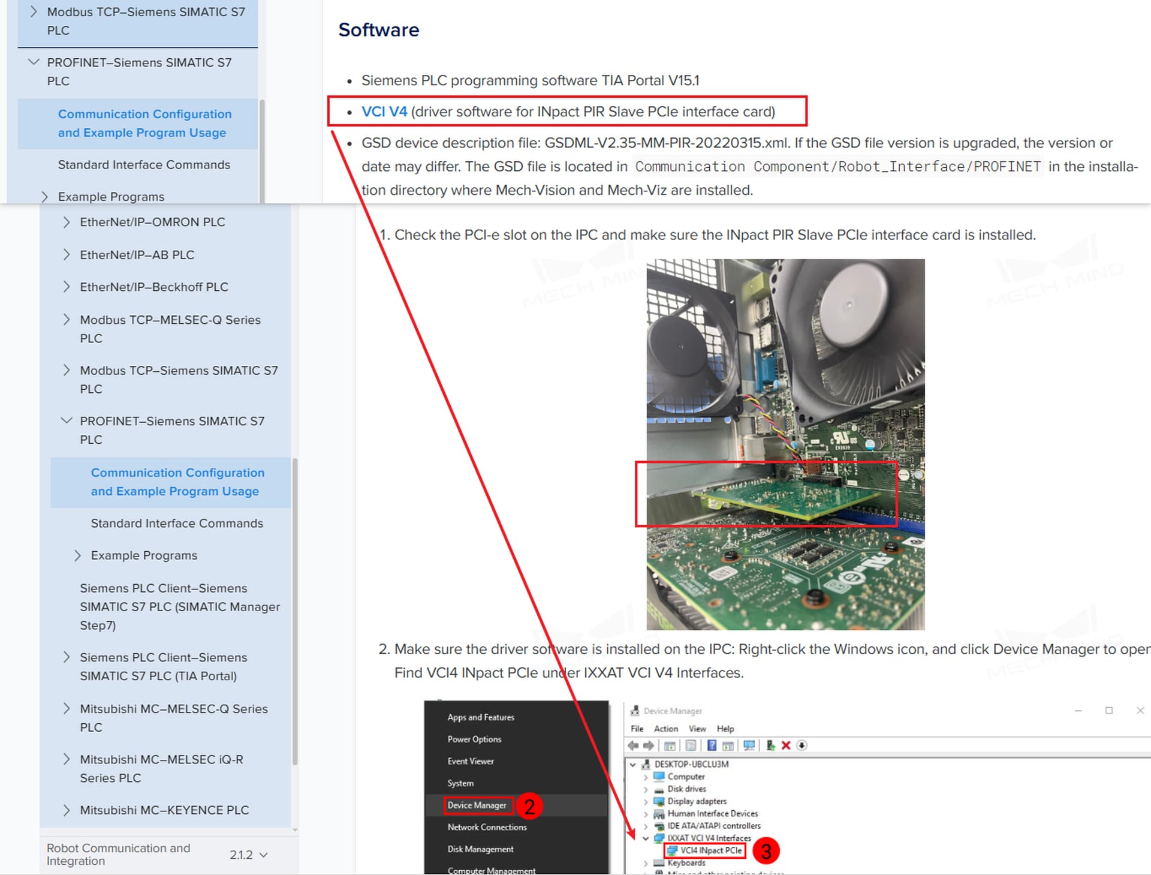Expand the Mitsubishi MC–MELSEC-Q Series PLC chevron
1151x875 pixels.
pos(66,708)
